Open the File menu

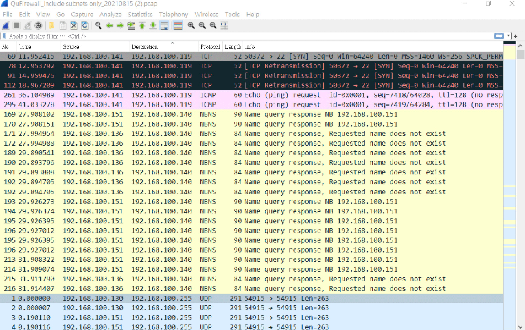click(7, 14)
